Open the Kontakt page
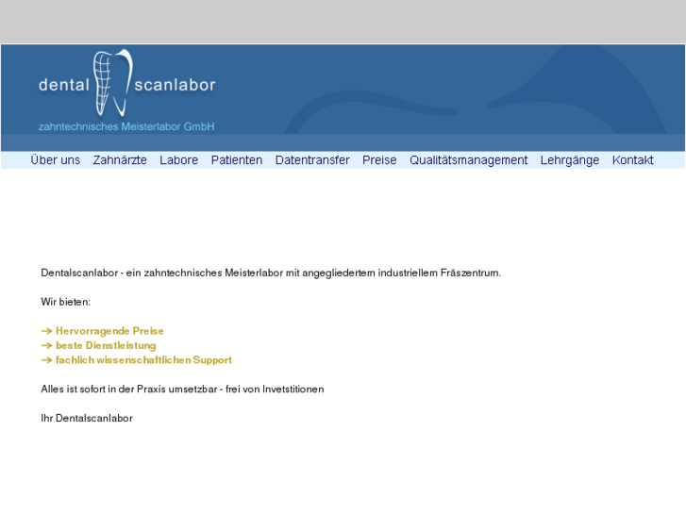Image resolution: width=686 pixels, height=514 pixels. point(632,160)
